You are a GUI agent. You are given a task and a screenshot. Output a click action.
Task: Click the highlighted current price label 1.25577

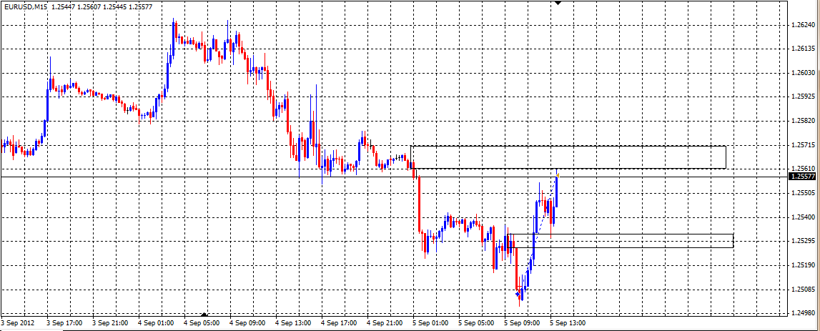point(801,176)
